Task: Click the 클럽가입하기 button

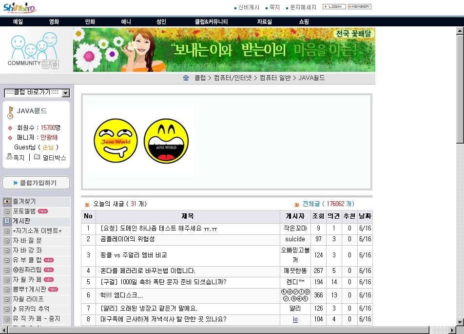Action: 36,183
